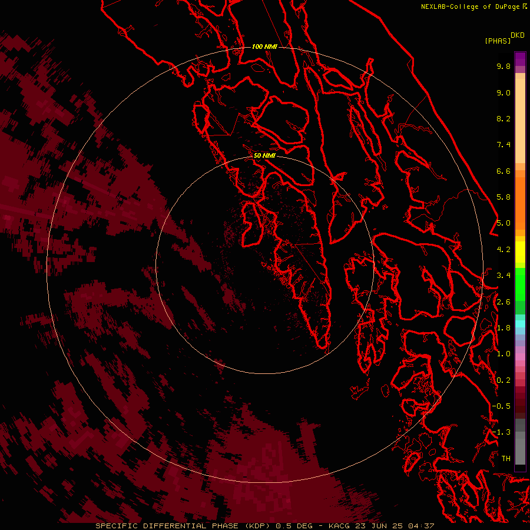
Task: Click the 1.8 value on the KDP scale
Action: 503,328
